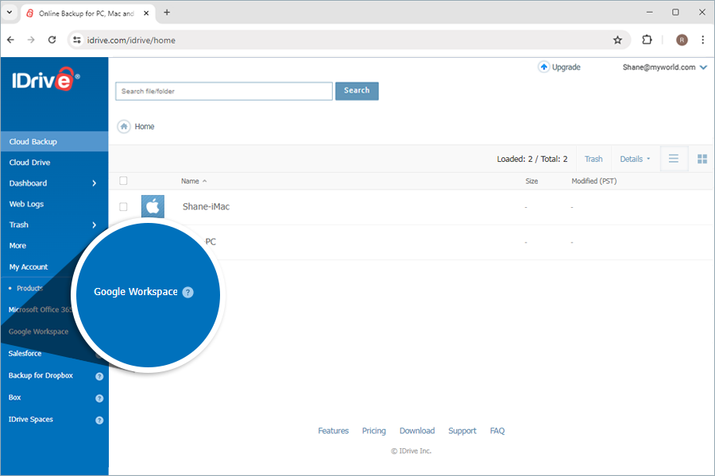Check the select-all checkbox in the header
This screenshot has height=476, width=715.
(x=123, y=180)
